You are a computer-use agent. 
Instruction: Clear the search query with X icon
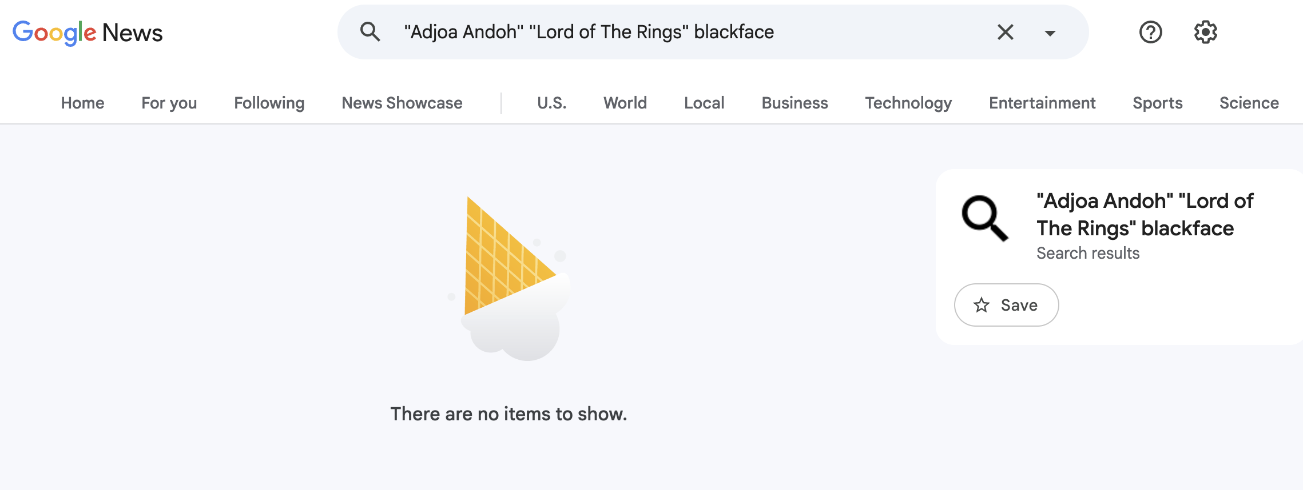(x=1005, y=32)
